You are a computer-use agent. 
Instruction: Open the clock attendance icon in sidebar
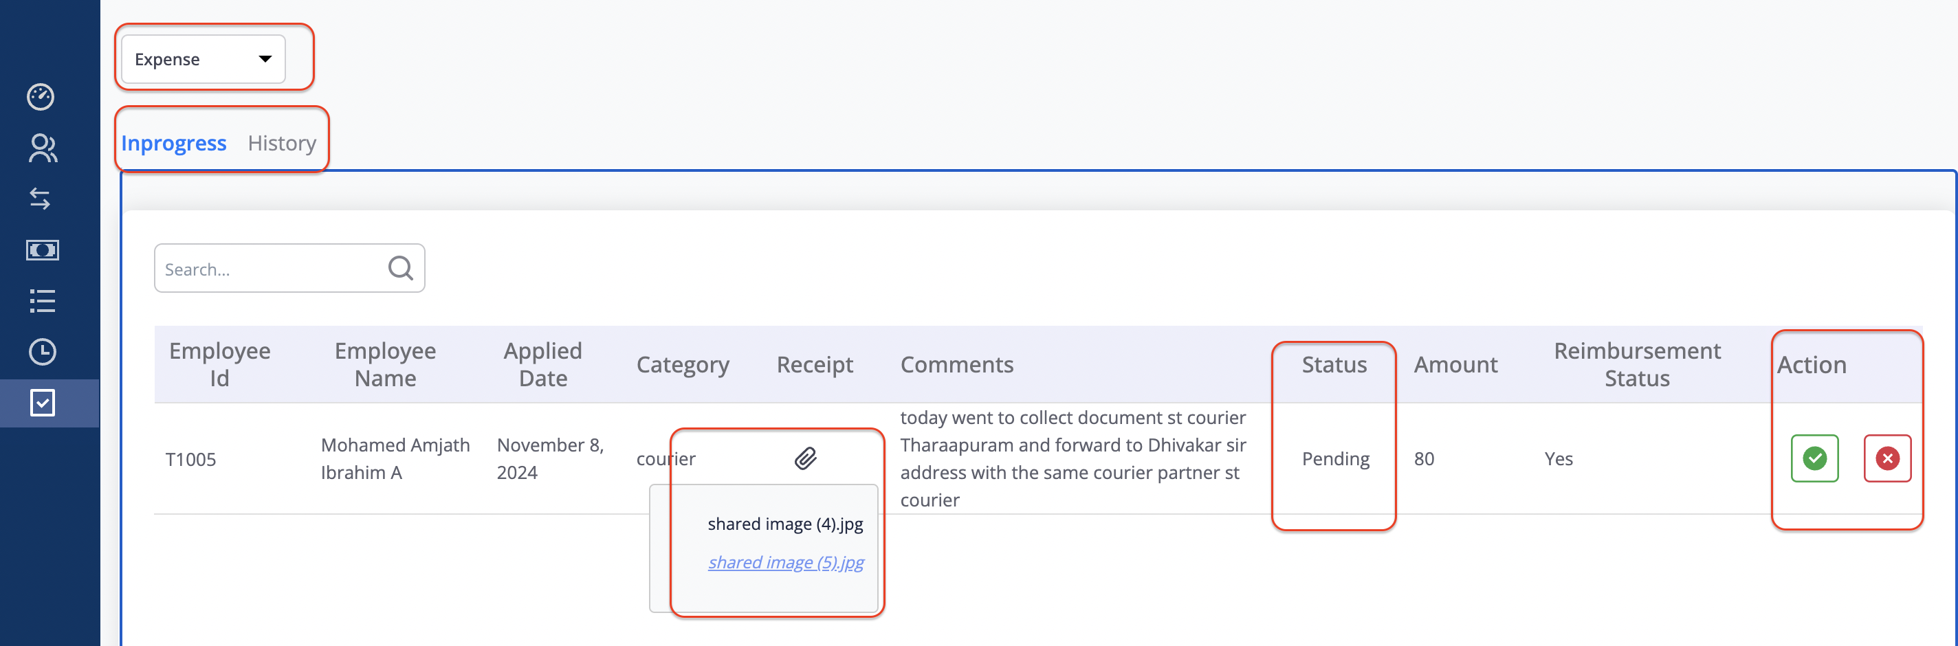(x=42, y=352)
